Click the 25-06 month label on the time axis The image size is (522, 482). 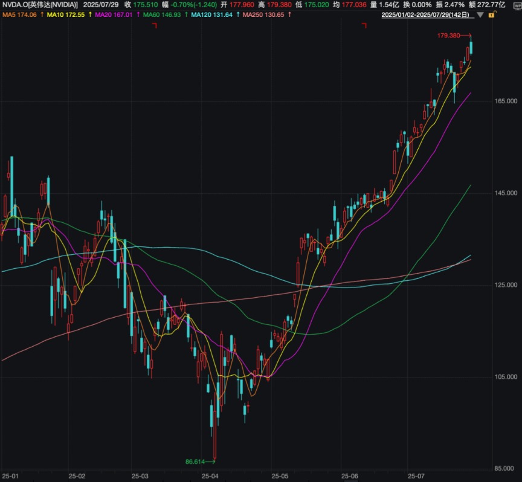tap(350, 477)
